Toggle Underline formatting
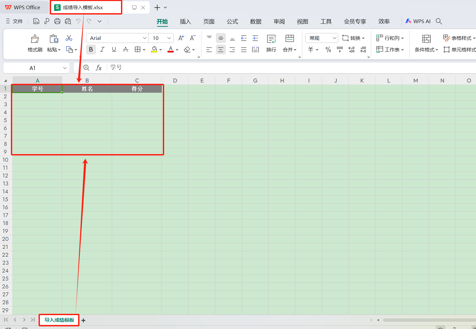Screen dimensions: 476x329 click(114, 49)
